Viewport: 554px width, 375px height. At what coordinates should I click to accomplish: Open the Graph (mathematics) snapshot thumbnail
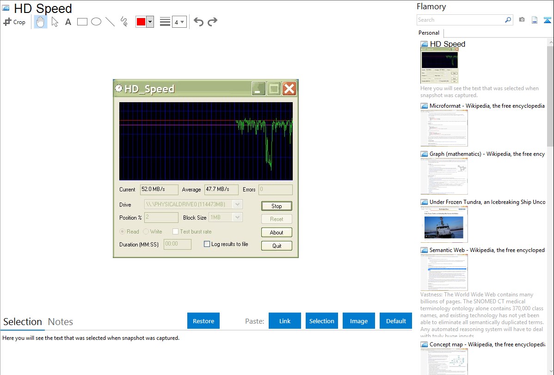point(444,176)
